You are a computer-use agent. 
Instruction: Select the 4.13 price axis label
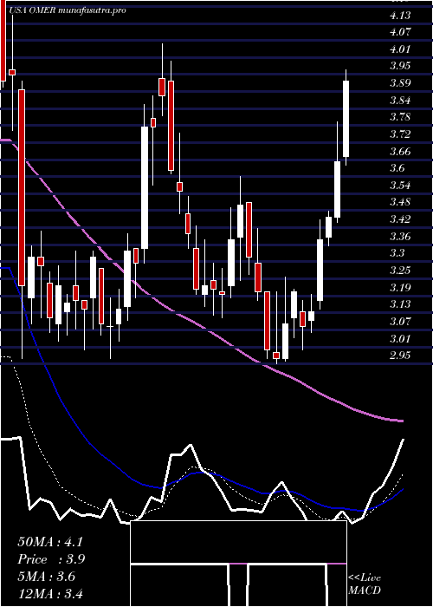pyautogui.click(x=400, y=16)
